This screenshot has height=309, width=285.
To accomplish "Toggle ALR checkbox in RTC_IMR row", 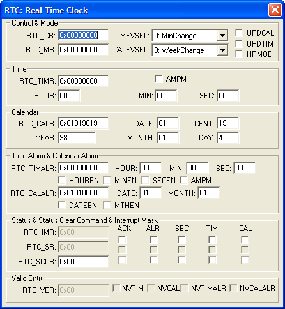I will (x=153, y=239).
